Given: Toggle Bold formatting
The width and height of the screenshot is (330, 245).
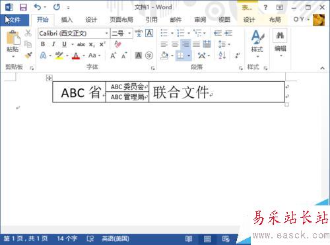Looking at the screenshot, I should click(x=43, y=44).
